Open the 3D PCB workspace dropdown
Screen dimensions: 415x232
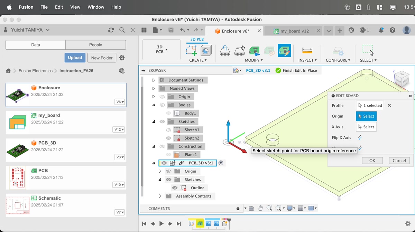pyautogui.click(x=162, y=50)
